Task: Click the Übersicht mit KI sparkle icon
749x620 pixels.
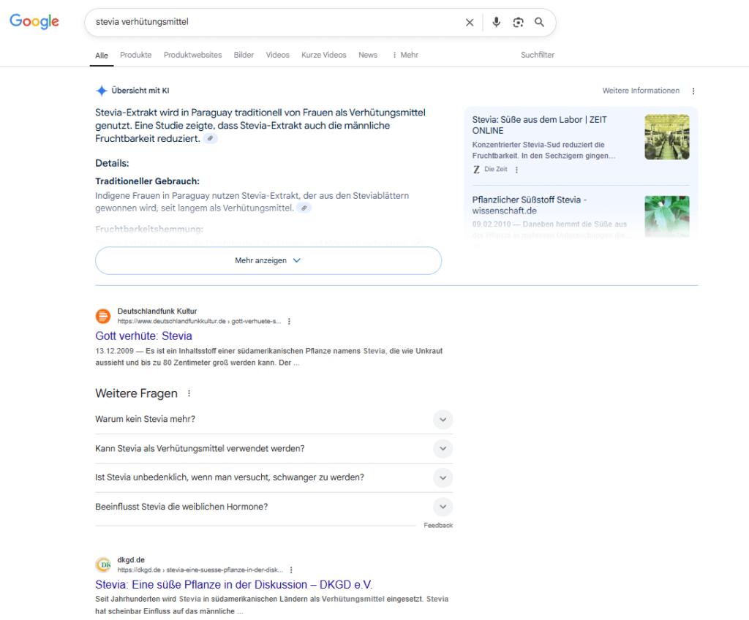Action: (x=101, y=90)
